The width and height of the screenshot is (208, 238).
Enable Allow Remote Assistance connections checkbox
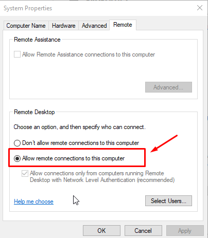click(17, 54)
